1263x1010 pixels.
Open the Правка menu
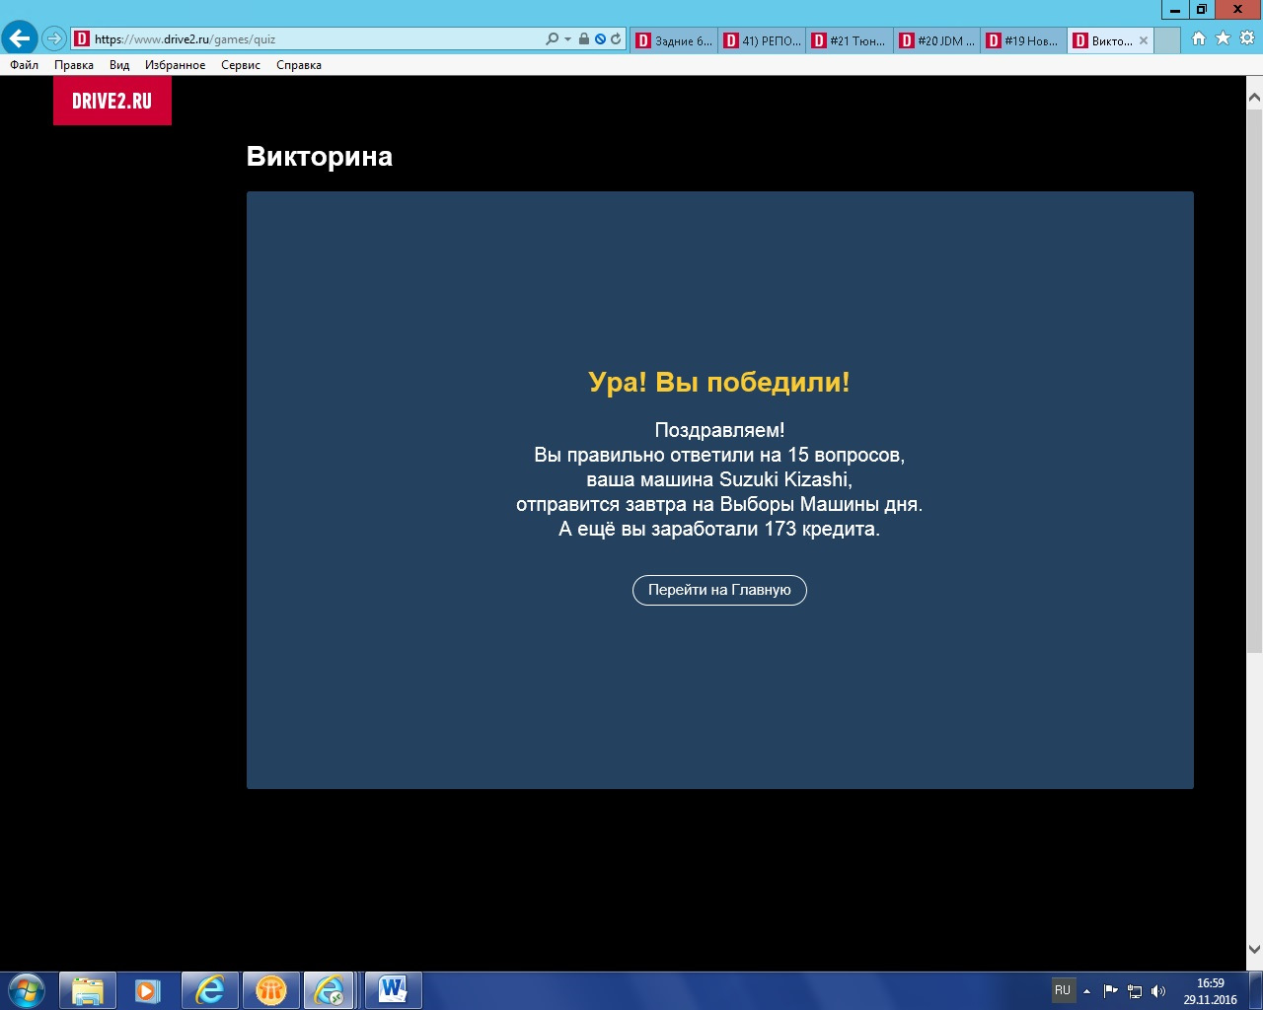(74, 65)
